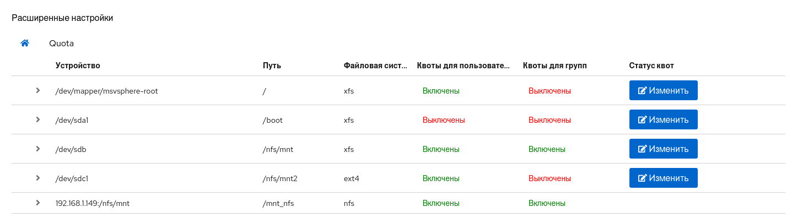Click Изменить button for /boot
The width and height of the screenshot is (792, 223).
click(663, 119)
